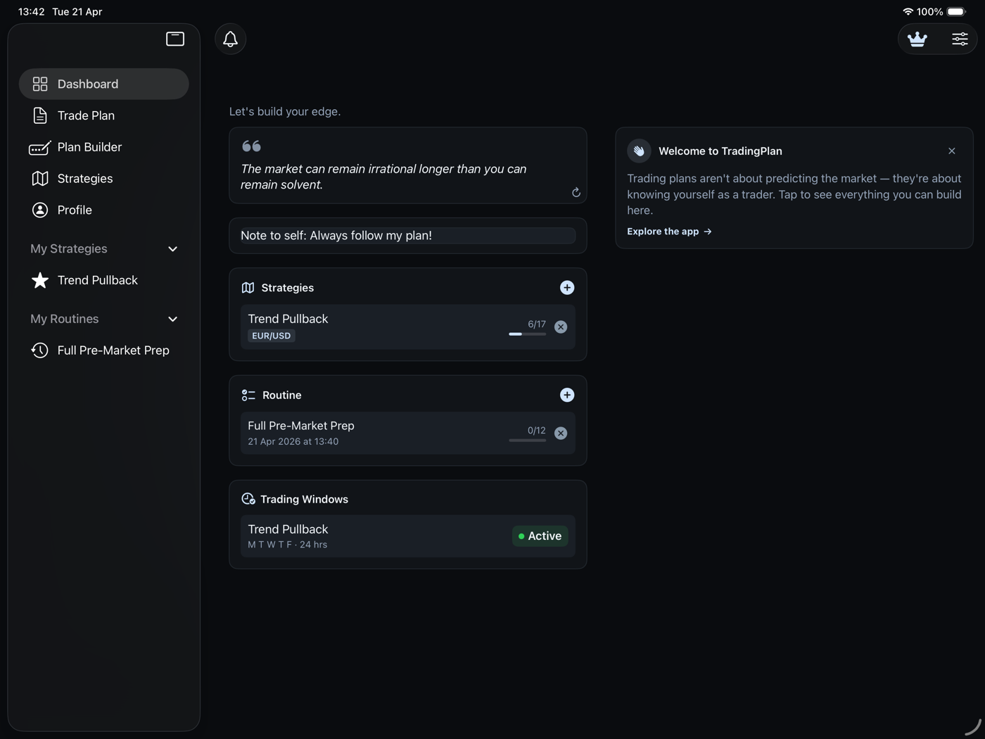Click the '21 Apr 2026 at 13:40' timestamp
The image size is (985, 739).
[293, 442]
